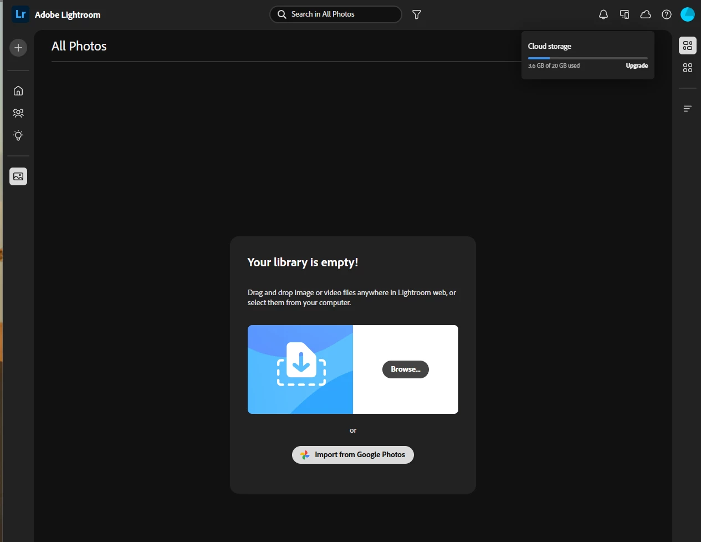Click the Lightroom Lr logo icon

click(x=21, y=14)
